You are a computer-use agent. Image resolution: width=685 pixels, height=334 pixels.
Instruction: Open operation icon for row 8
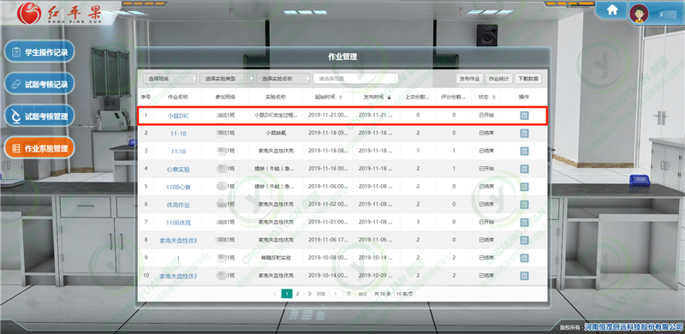point(524,240)
